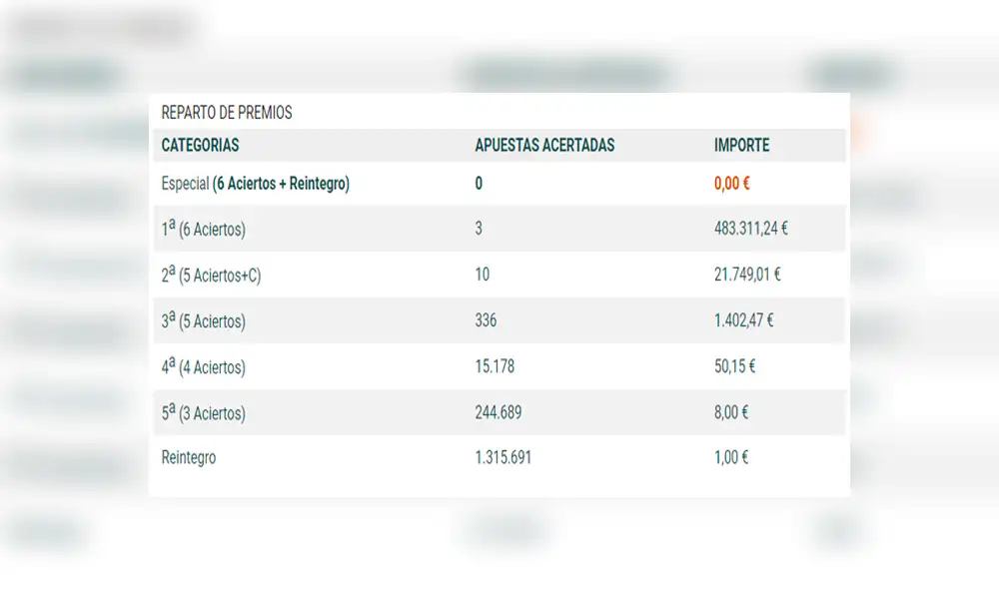999x589 pixels.
Task: Click the APUESTAS ACERTADAS column header
Action: tap(544, 145)
